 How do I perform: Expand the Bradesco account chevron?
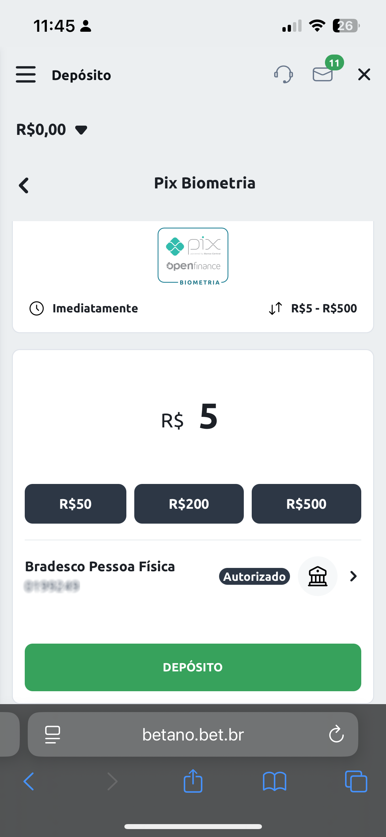click(x=353, y=576)
